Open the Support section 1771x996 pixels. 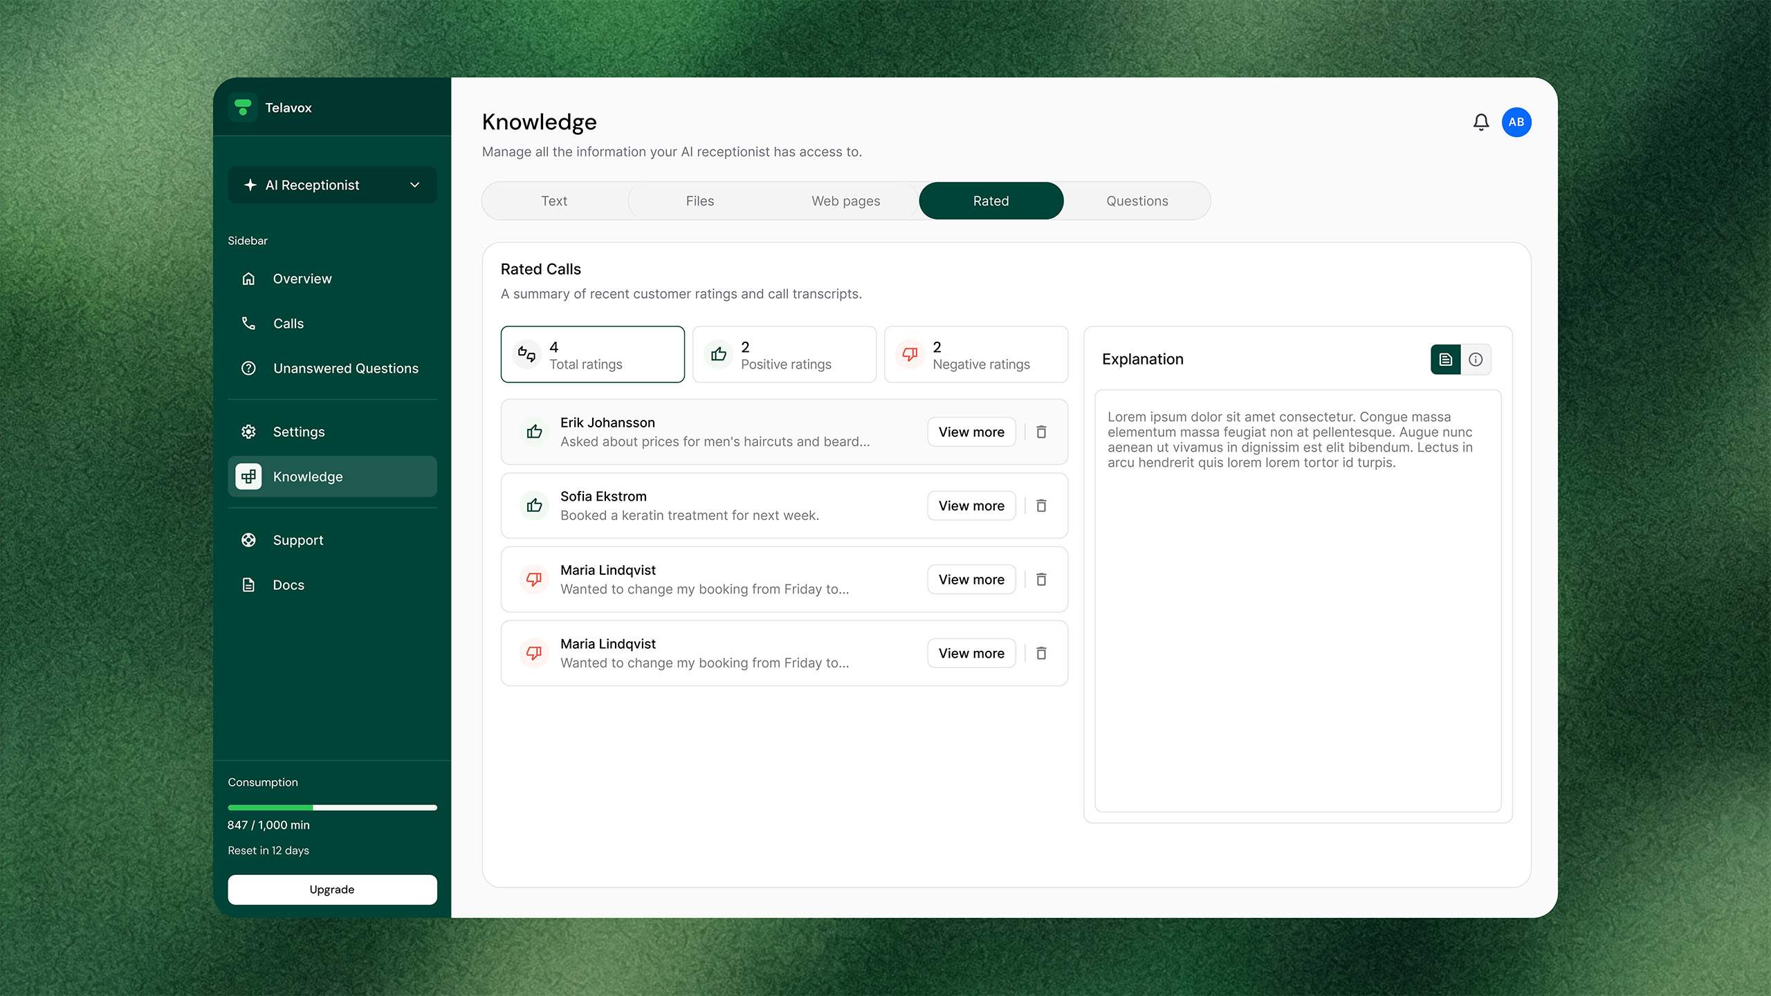(x=297, y=540)
